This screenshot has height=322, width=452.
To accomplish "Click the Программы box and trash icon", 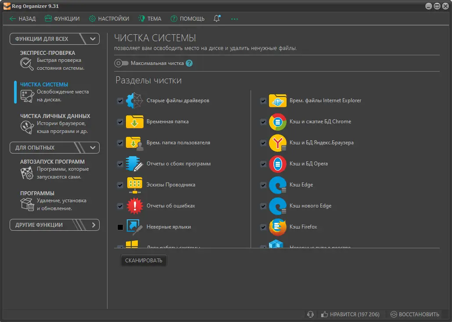I will (27, 204).
